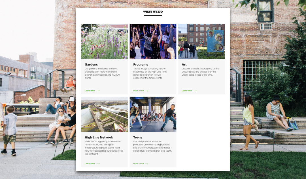Click the High Line Network heading
Screen dimensions: 306x179
(x=99, y=137)
